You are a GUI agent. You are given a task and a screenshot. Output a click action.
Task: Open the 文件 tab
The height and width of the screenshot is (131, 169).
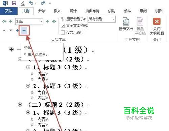coord(9,11)
